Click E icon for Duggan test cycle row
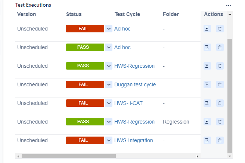 point(207,84)
